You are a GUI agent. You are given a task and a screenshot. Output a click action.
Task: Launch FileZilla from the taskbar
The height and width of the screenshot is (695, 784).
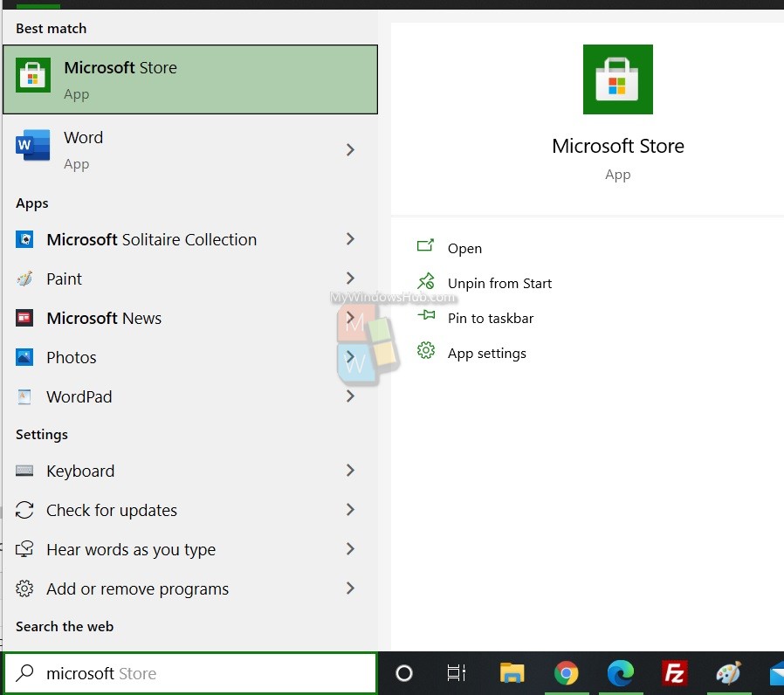(675, 673)
